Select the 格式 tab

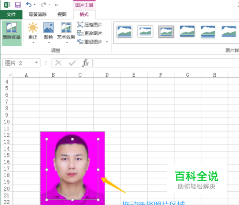point(84,14)
